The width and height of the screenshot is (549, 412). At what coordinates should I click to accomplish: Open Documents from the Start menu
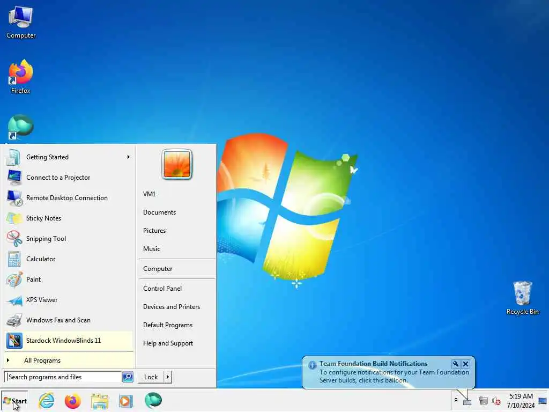159,212
